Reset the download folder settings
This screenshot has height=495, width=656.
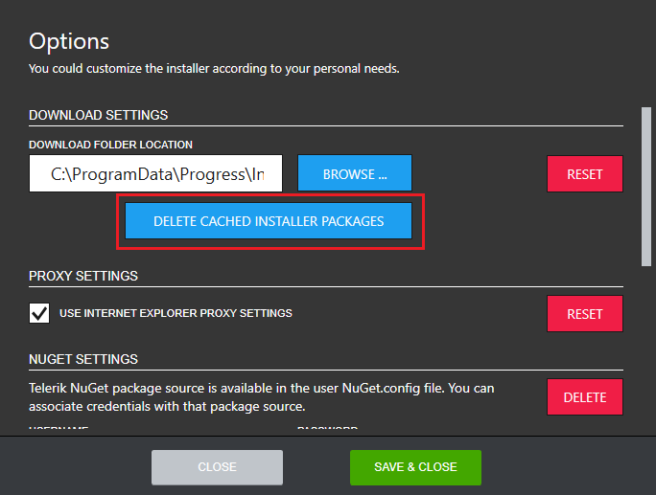pyautogui.click(x=584, y=174)
